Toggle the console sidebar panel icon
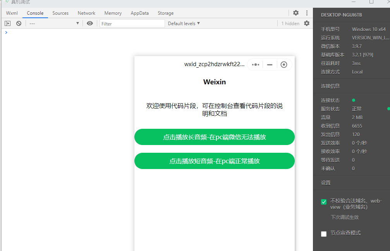This screenshot has height=251, width=390. (8, 23)
